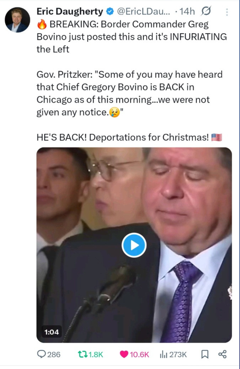Open the share icon

[x=223, y=354]
